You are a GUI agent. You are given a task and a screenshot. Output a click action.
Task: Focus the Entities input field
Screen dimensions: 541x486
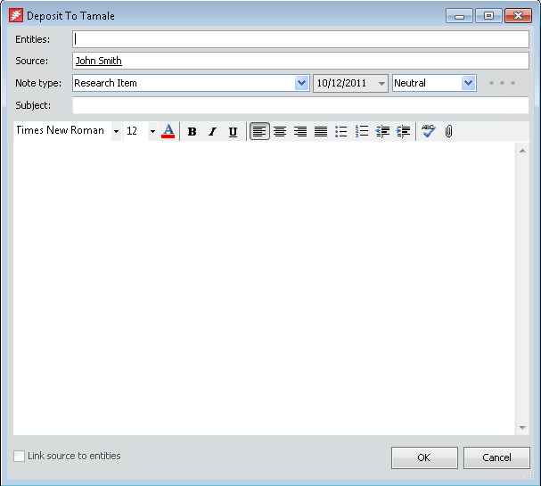(x=300, y=39)
